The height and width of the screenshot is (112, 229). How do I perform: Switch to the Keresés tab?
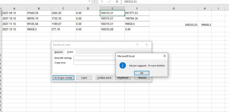pyautogui.click(x=59, y=52)
